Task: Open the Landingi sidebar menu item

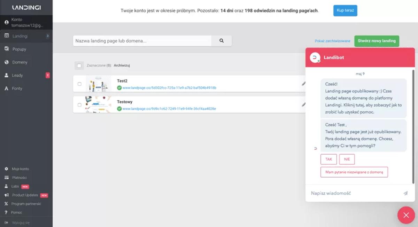Action: pyautogui.click(x=26, y=36)
